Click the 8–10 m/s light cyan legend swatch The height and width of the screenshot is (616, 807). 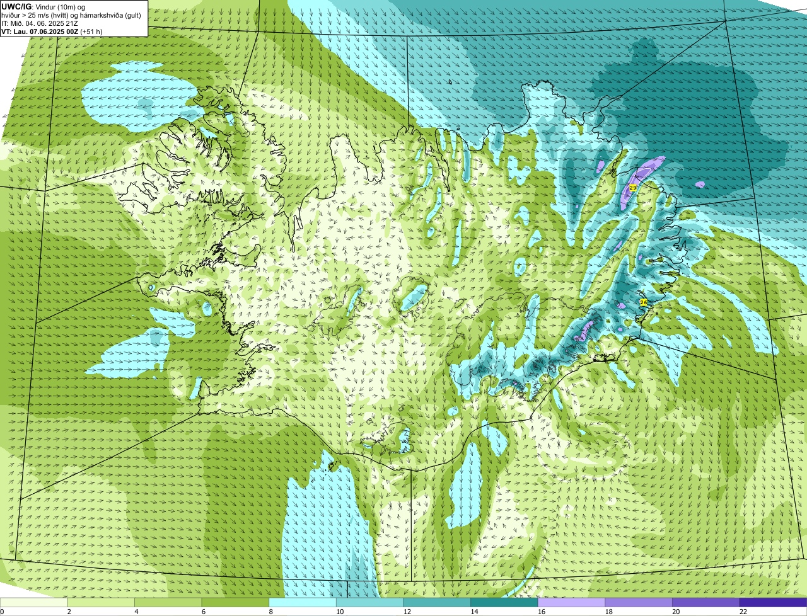(303, 602)
